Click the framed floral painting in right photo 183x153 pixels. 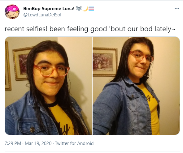[x=105, y=62]
